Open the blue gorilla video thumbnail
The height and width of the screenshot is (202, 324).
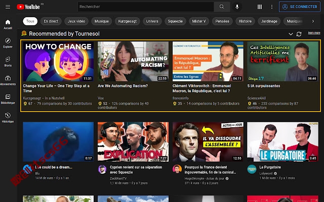click(58, 141)
